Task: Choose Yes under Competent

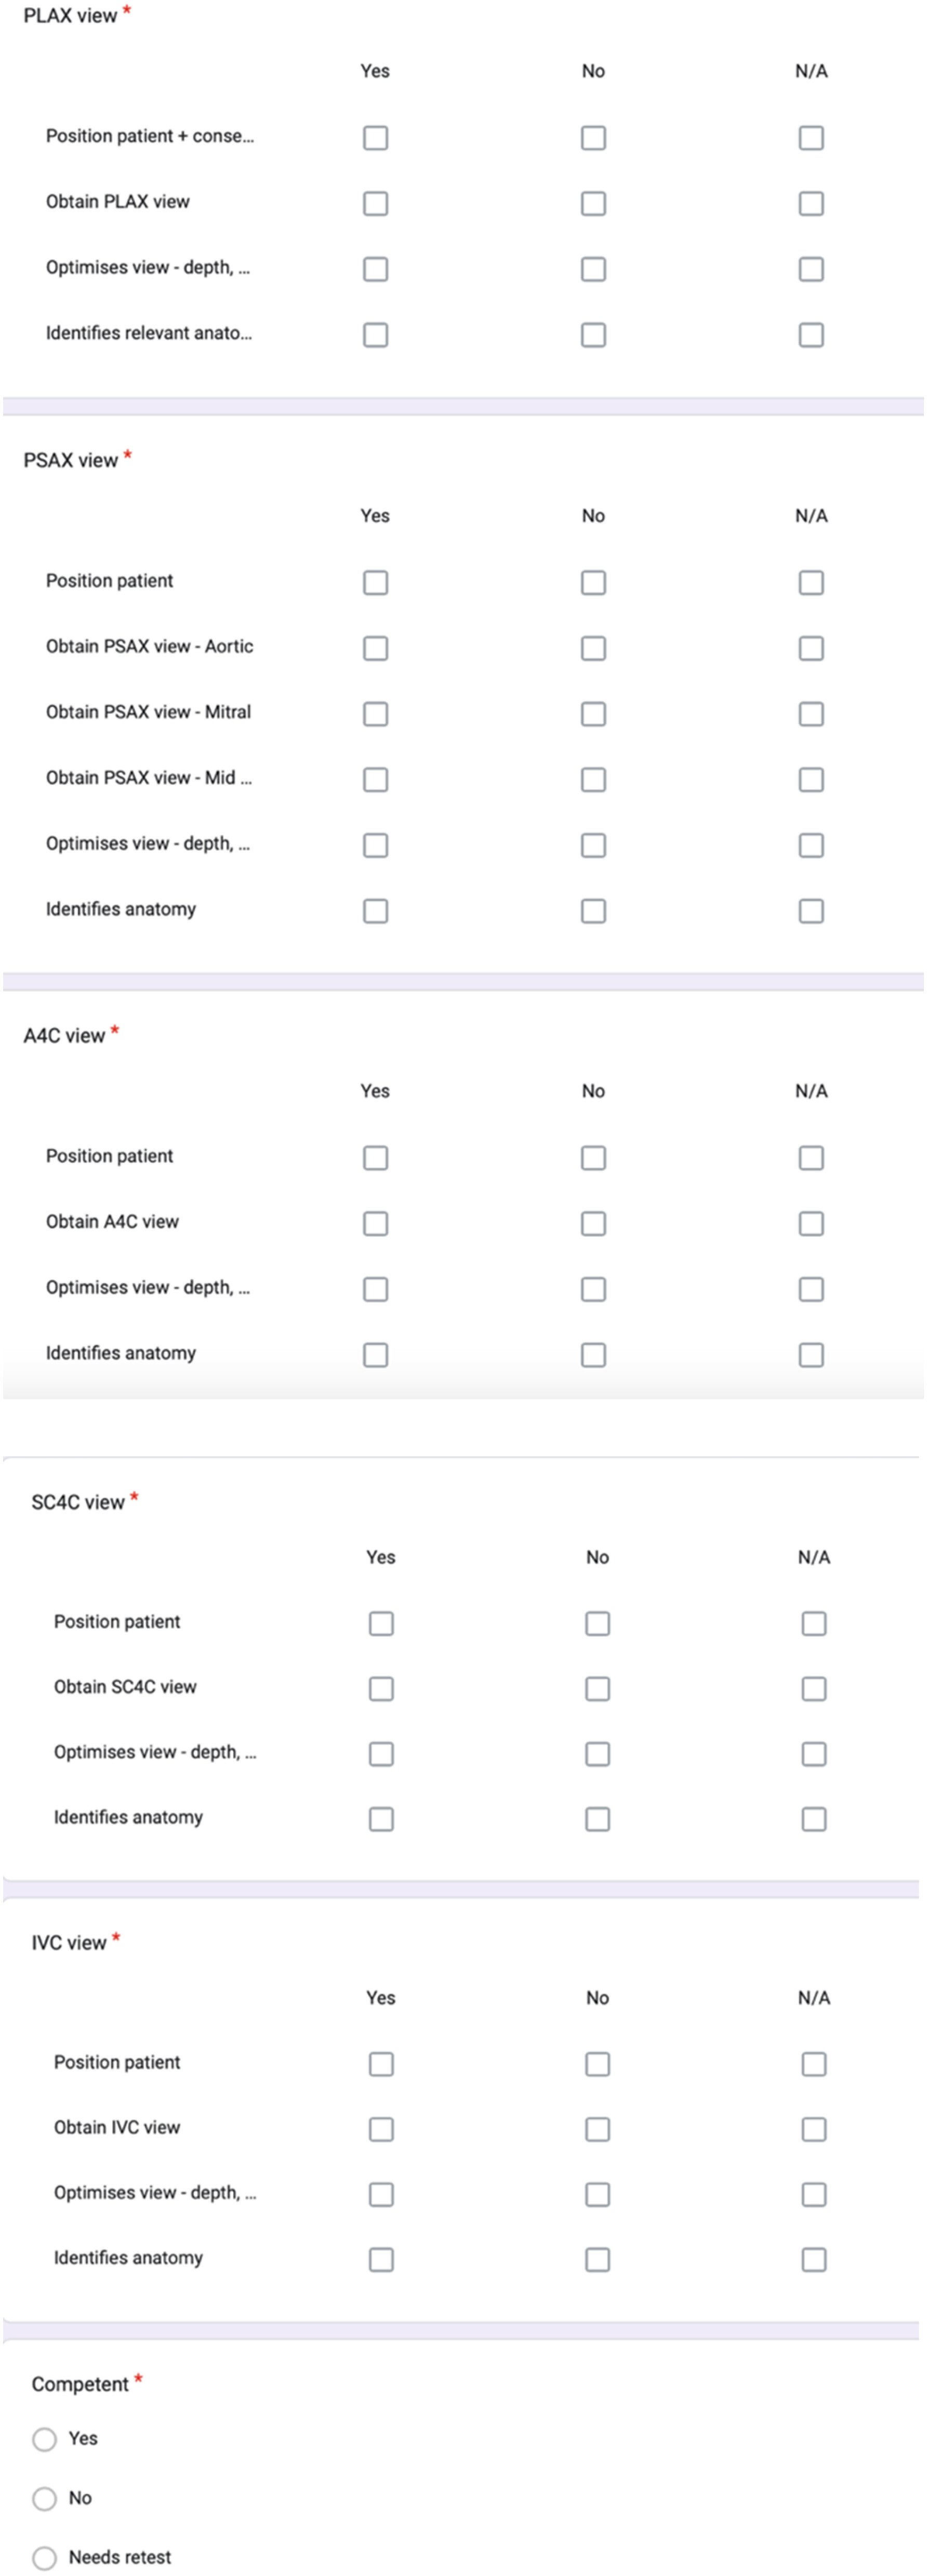Action: (x=44, y=2439)
